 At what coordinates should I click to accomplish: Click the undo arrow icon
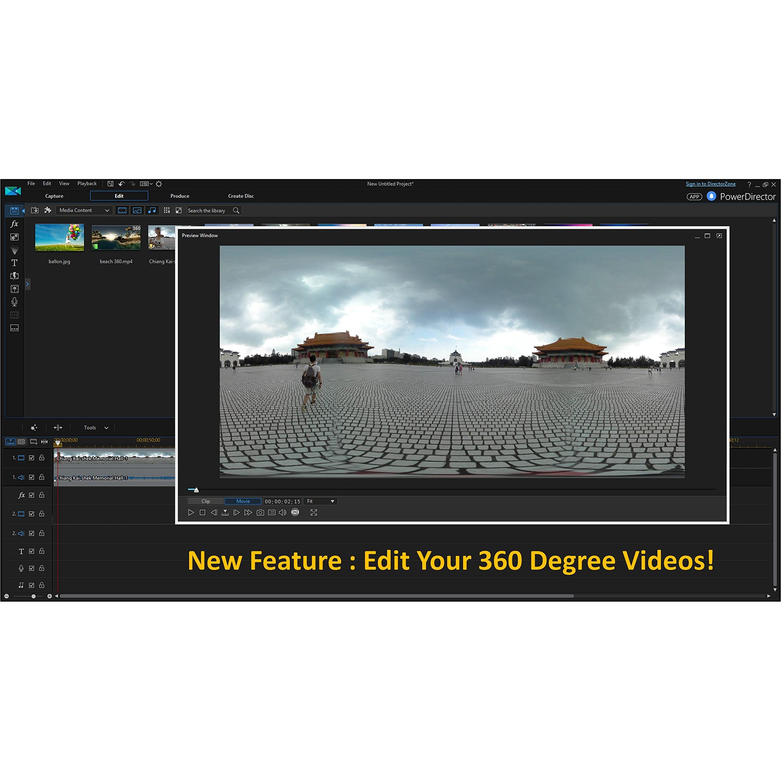click(x=121, y=184)
